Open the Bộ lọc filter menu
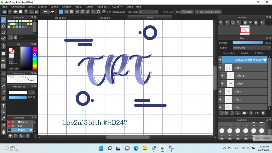Image resolution: width=272 pixels, height=153 pixels. coord(42,7)
